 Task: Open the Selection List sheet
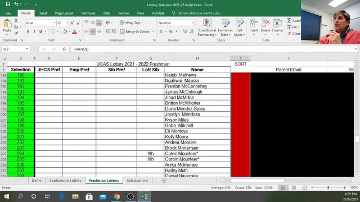[x=137, y=181]
